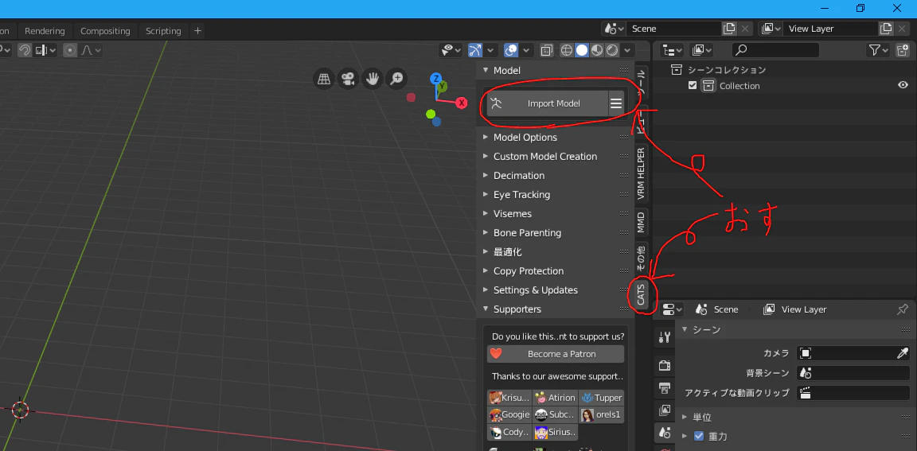Open proportional editing falloff dropdown
917x451 pixels.
pyautogui.click(x=92, y=50)
